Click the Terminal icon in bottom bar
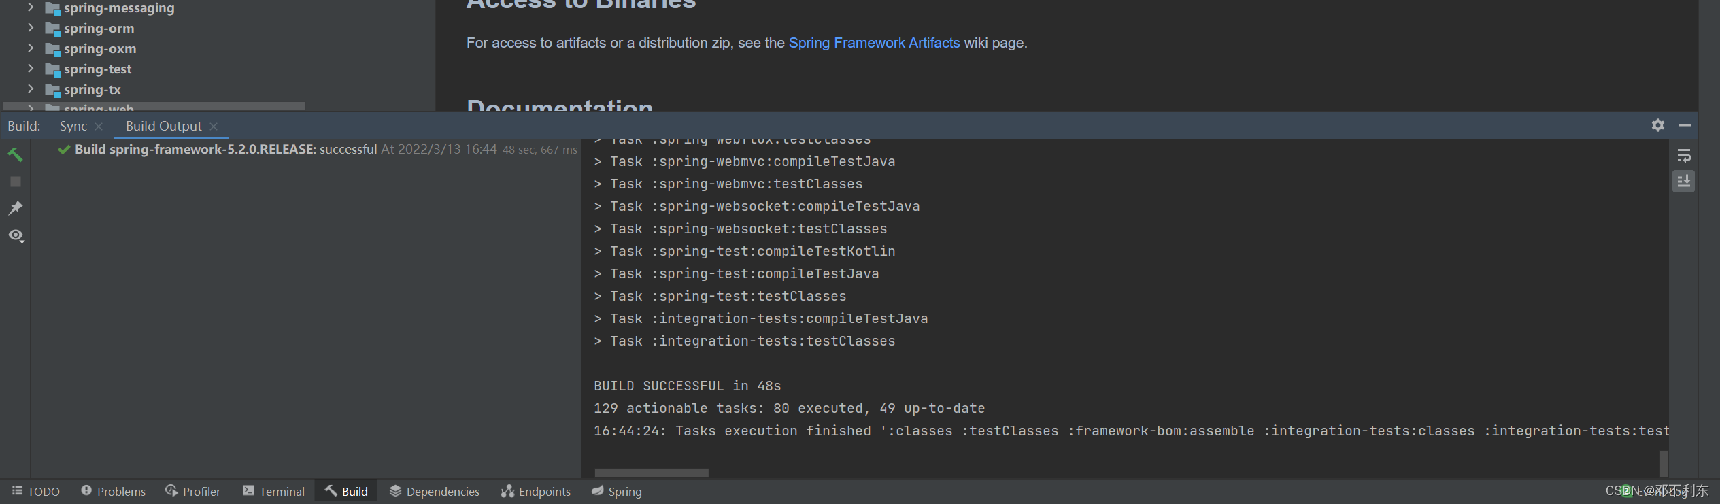The width and height of the screenshot is (1720, 504). coord(248,490)
